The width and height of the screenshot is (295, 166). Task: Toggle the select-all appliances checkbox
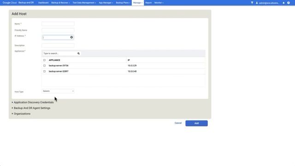point(44,60)
